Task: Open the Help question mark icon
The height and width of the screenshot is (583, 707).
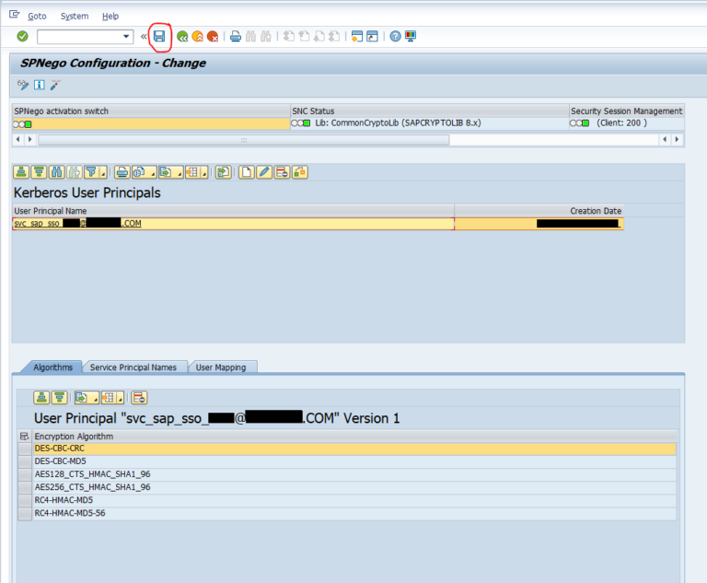Action: (395, 37)
